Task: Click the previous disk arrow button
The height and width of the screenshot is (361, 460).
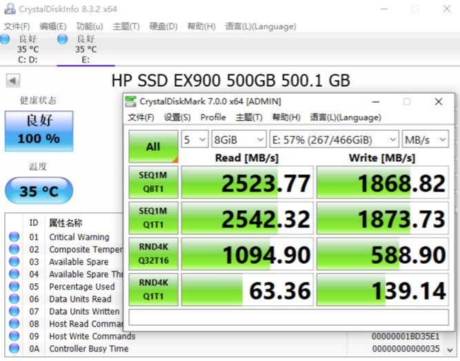Action: click(13, 81)
